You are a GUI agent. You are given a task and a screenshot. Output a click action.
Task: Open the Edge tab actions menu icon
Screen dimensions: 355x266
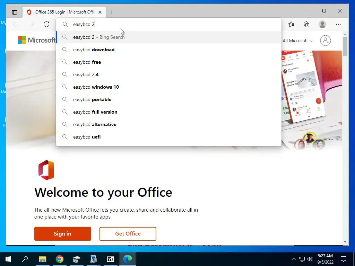[15, 12]
